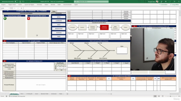Click the zoom in plus icon

[x=176, y=96]
